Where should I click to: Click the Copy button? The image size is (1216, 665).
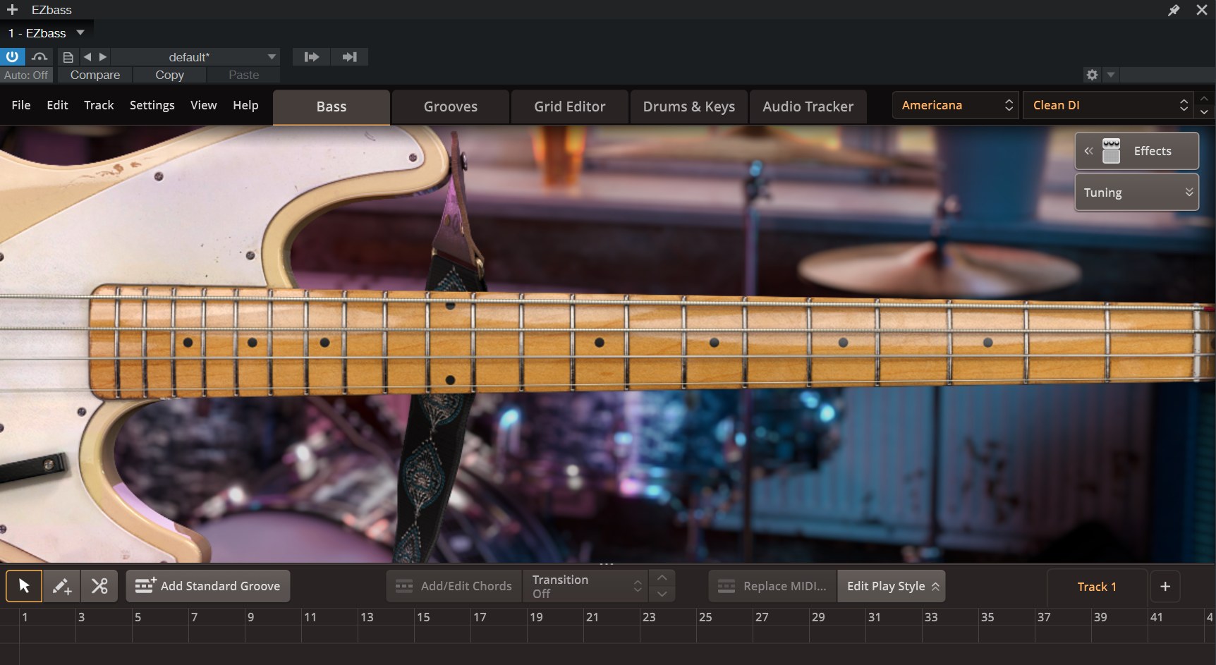pyautogui.click(x=169, y=75)
